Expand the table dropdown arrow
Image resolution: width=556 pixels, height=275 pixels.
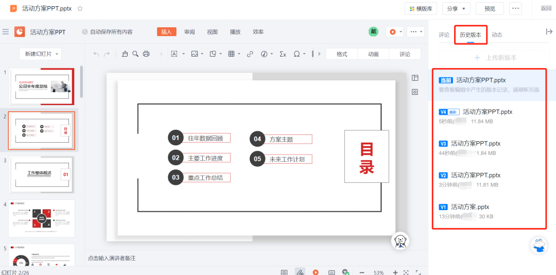(x=239, y=54)
